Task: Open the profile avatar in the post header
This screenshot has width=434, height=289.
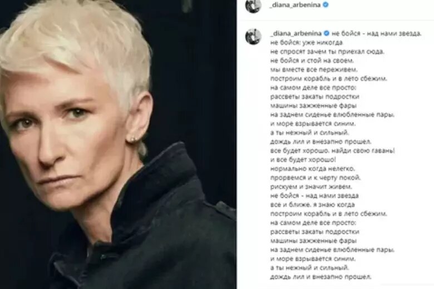Action: [x=253, y=6]
